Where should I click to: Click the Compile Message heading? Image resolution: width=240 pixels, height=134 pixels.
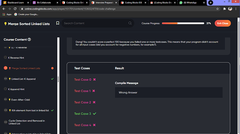[x=127, y=83]
